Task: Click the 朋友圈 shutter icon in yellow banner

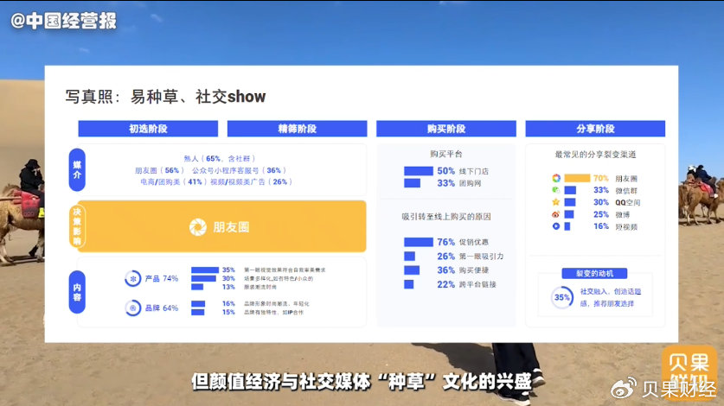Action: click(197, 227)
